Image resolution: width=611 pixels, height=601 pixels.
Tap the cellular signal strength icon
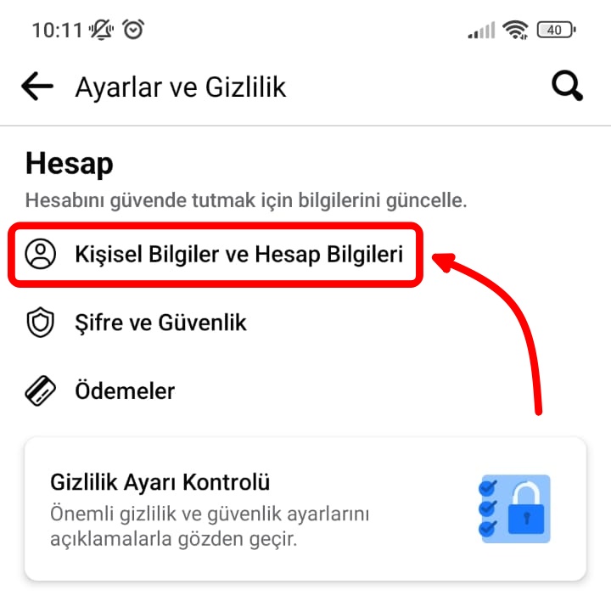pos(482,30)
